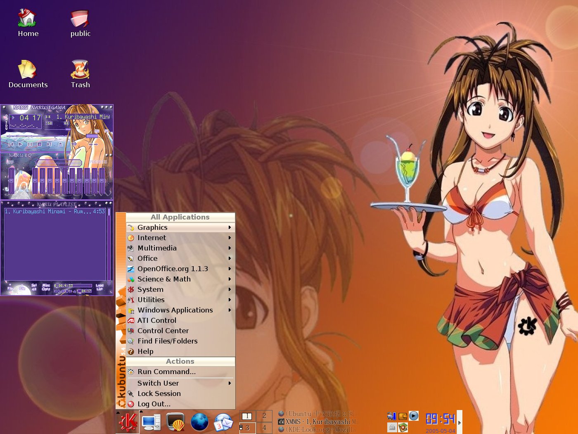This screenshot has height=434, width=578.
Task: Open the Switch User menu entry
Action: [180, 383]
